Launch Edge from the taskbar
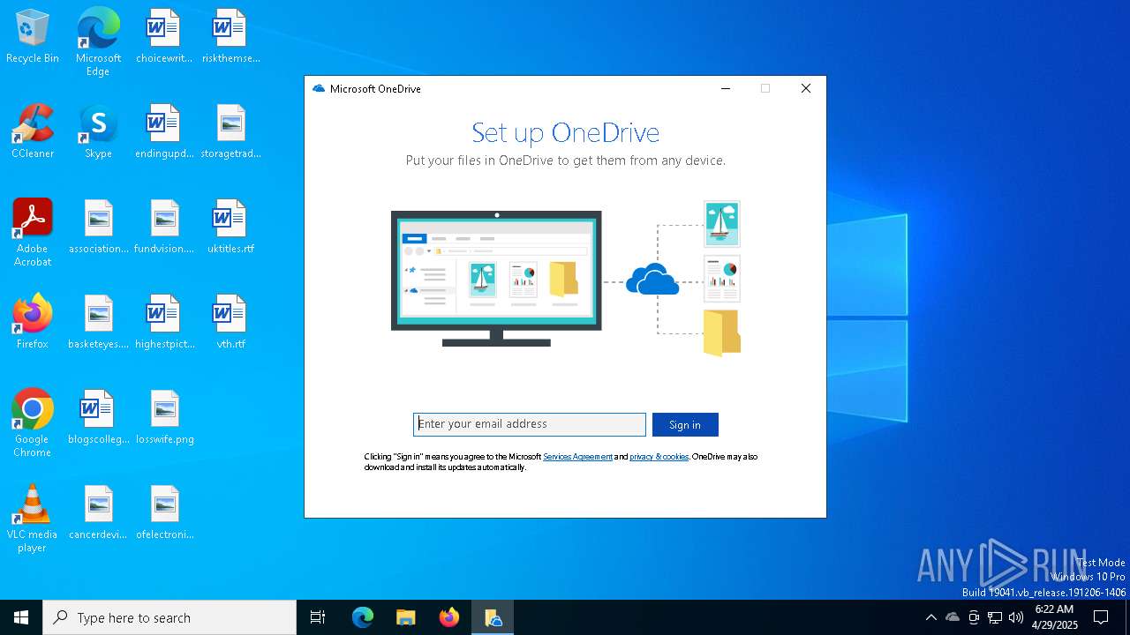This screenshot has height=635, width=1130. pos(363,617)
